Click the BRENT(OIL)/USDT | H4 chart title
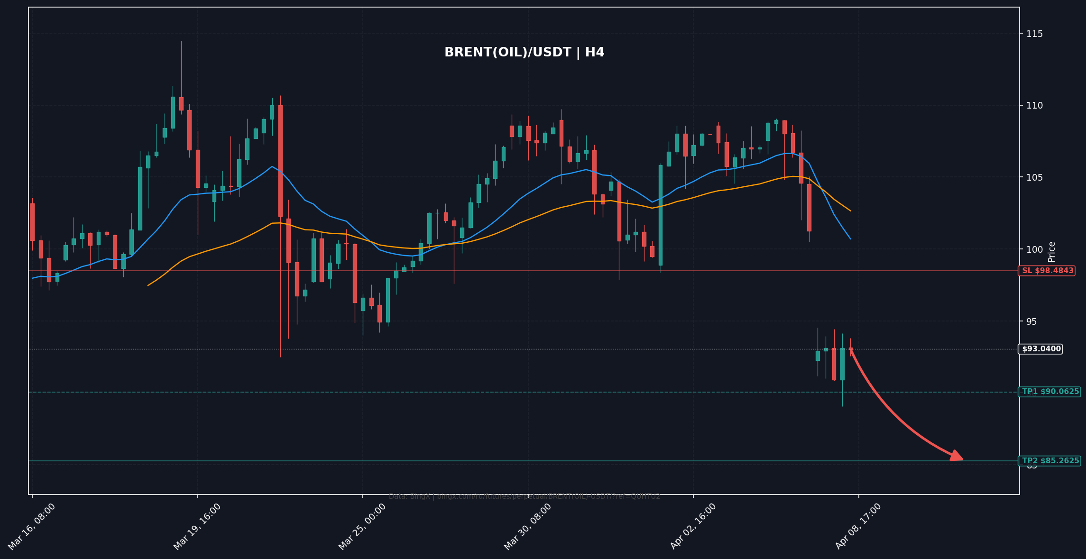 (x=524, y=52)
